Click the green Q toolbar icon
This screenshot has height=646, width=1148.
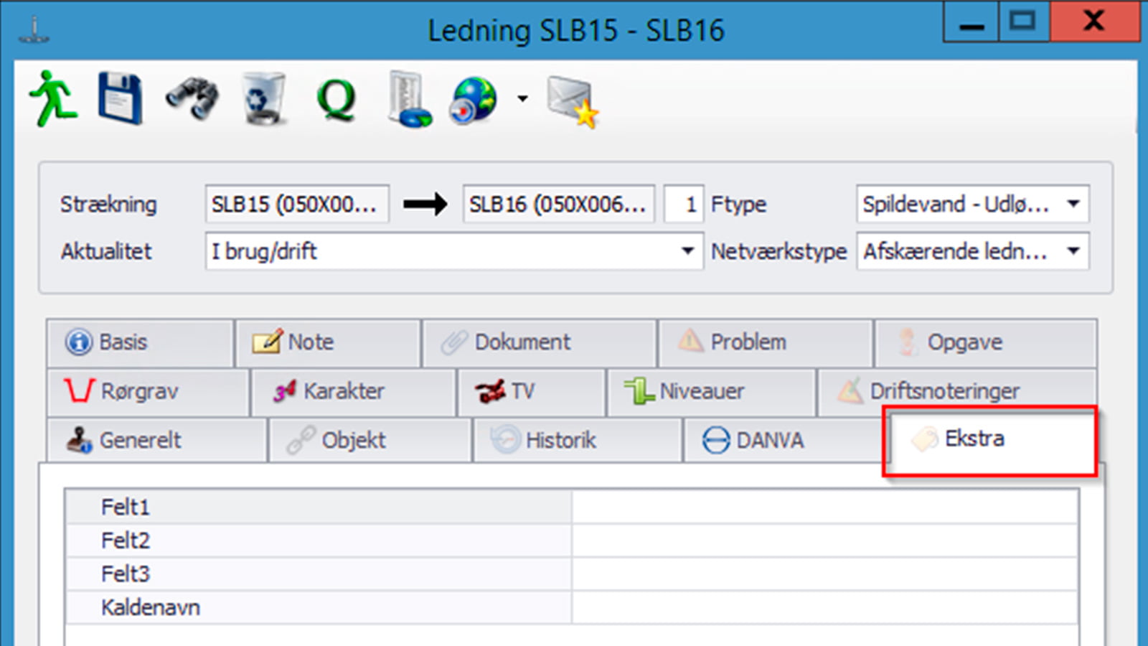[x=336, y=99]
